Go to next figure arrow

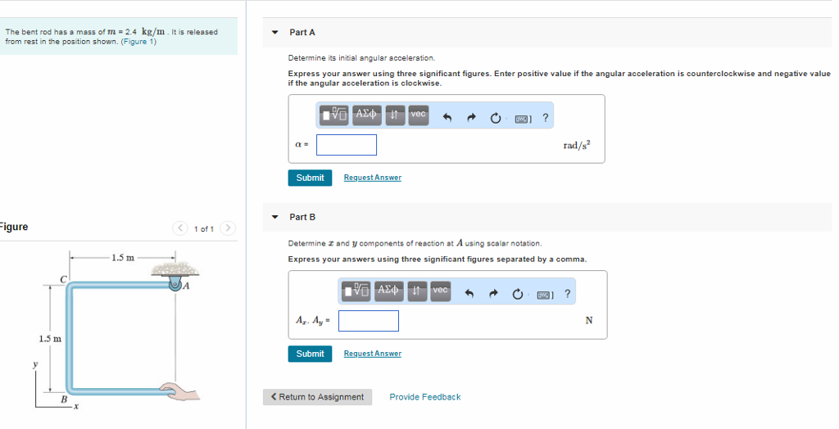point(228,228)
